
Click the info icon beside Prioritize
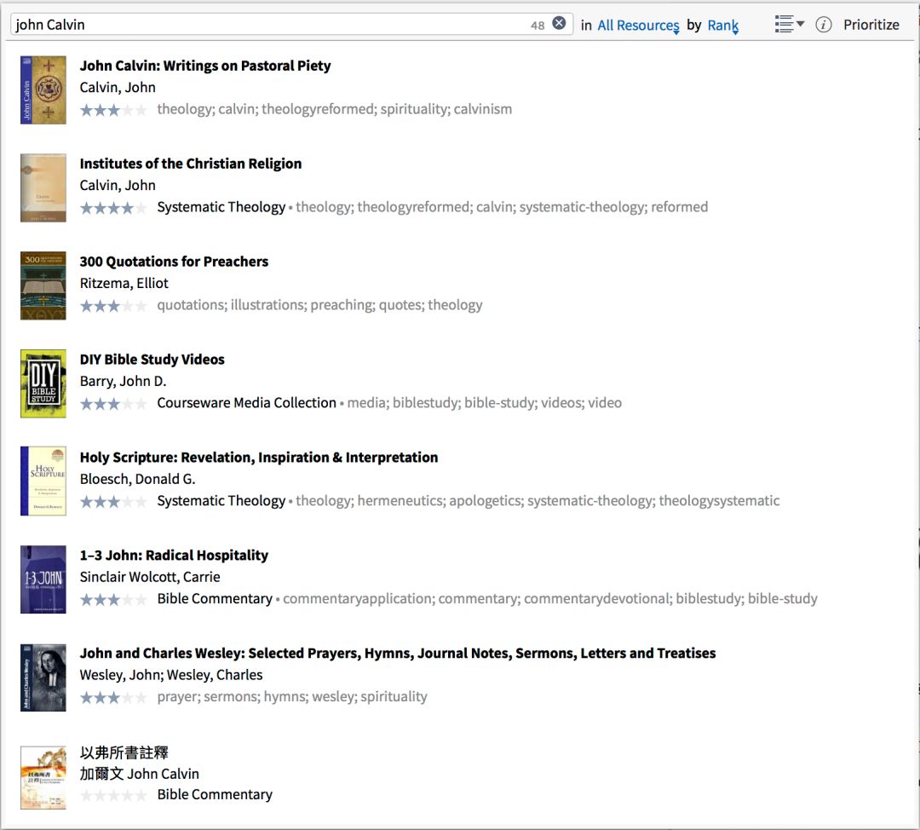coord(824,25)
